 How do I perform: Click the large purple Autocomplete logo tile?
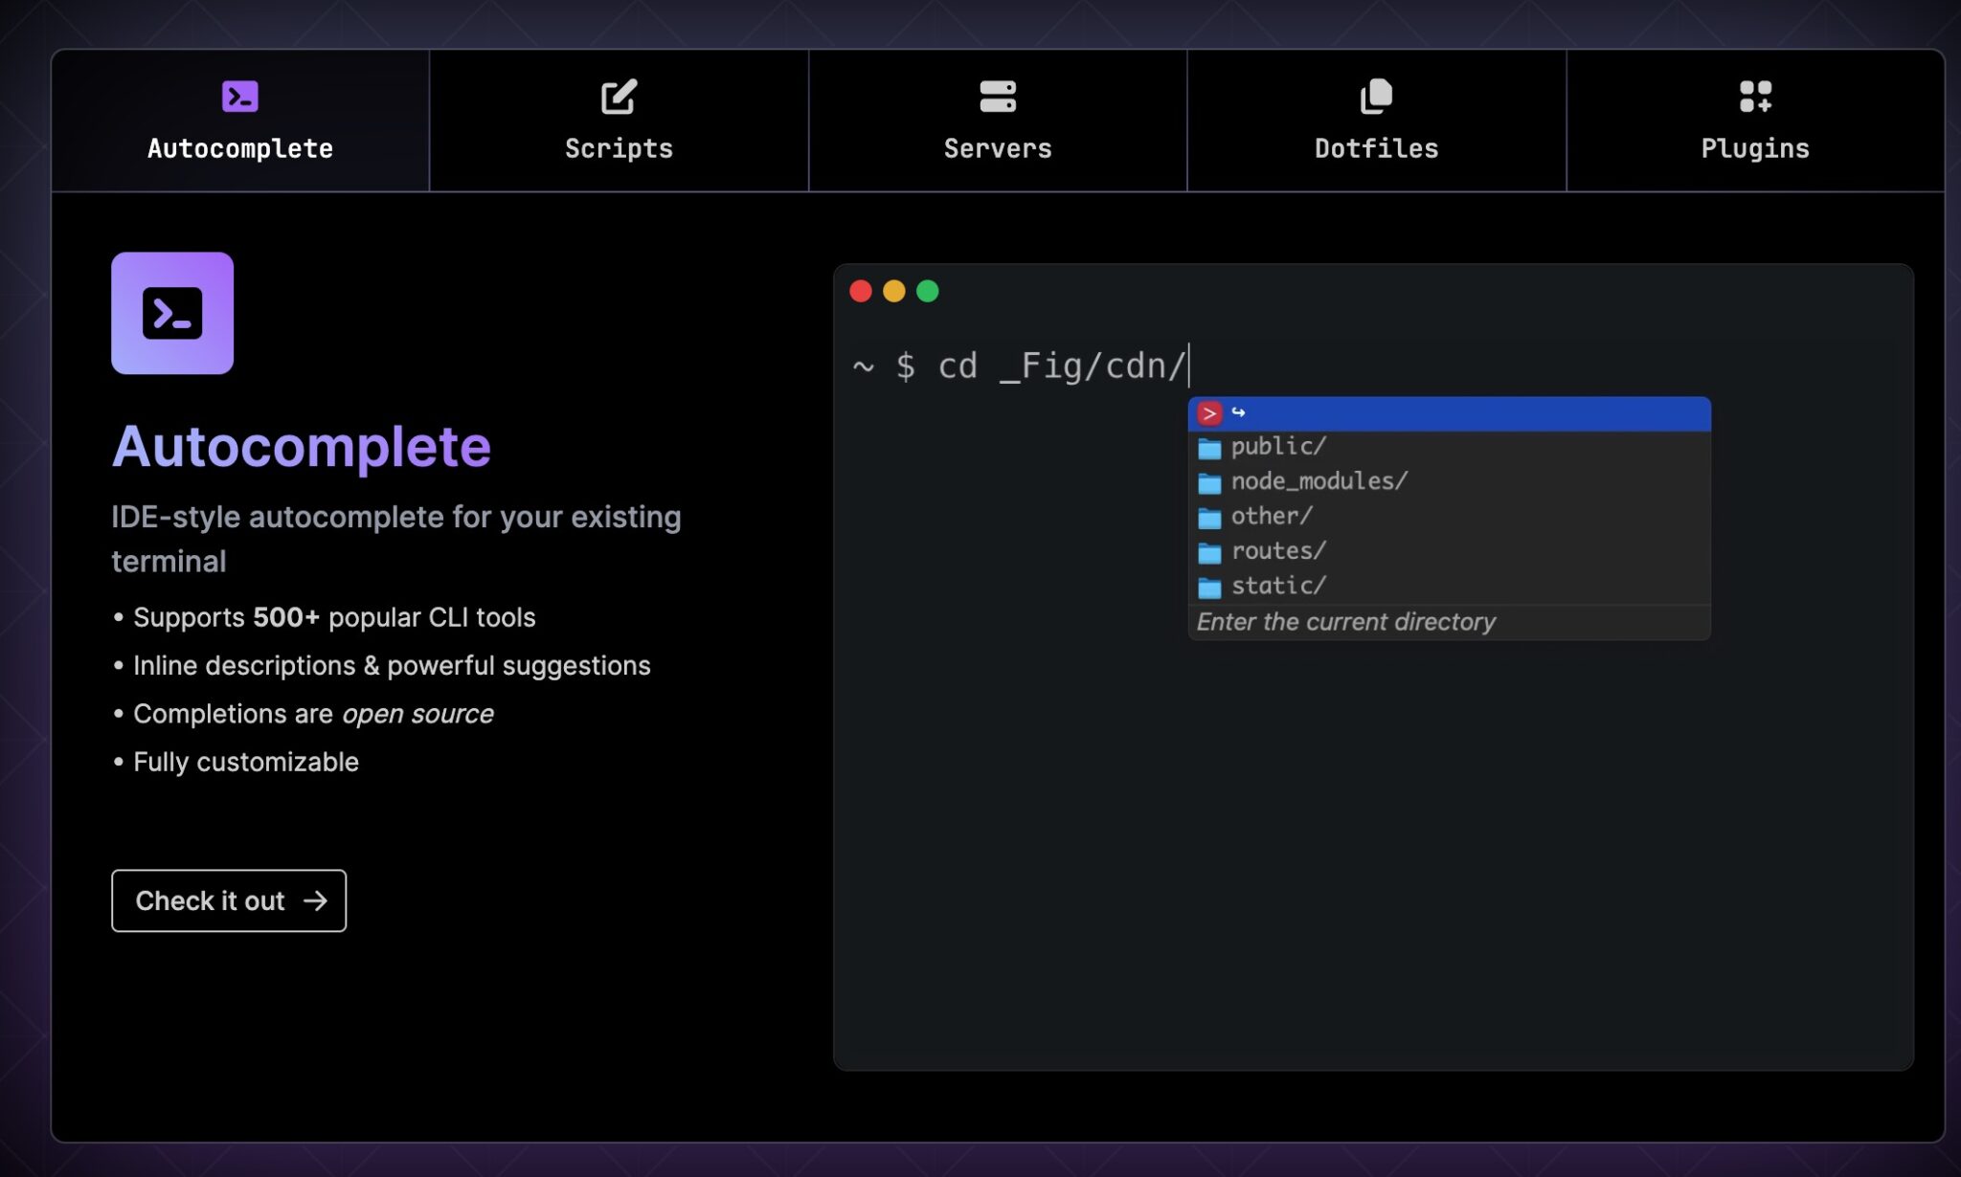[x=172, y=313]
